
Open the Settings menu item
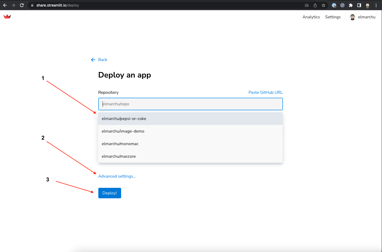(332, 17)
